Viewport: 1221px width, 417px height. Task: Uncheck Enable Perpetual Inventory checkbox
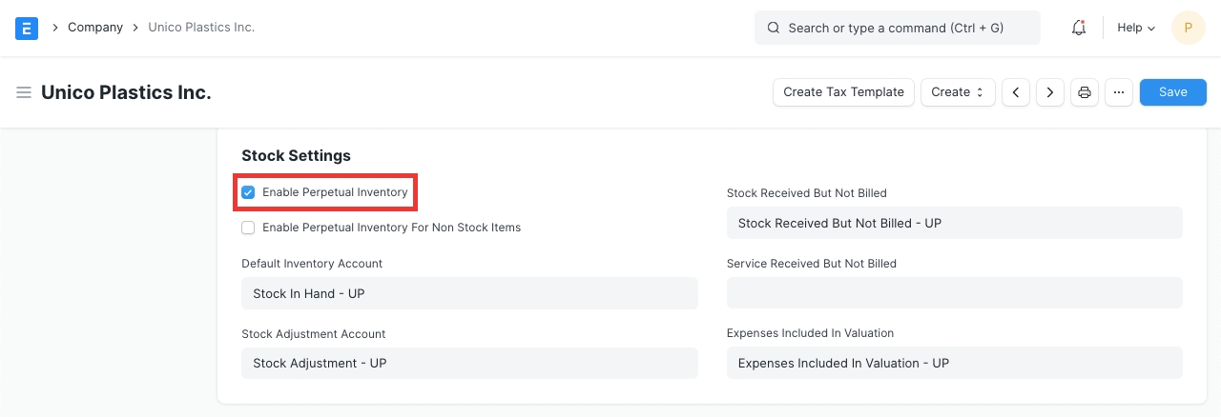[248, 192]
